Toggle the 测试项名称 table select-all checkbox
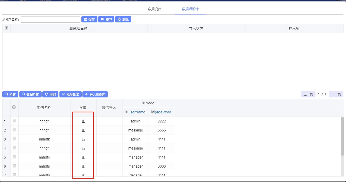Viewport: 346px width, 182px height. tap(6, 28)
